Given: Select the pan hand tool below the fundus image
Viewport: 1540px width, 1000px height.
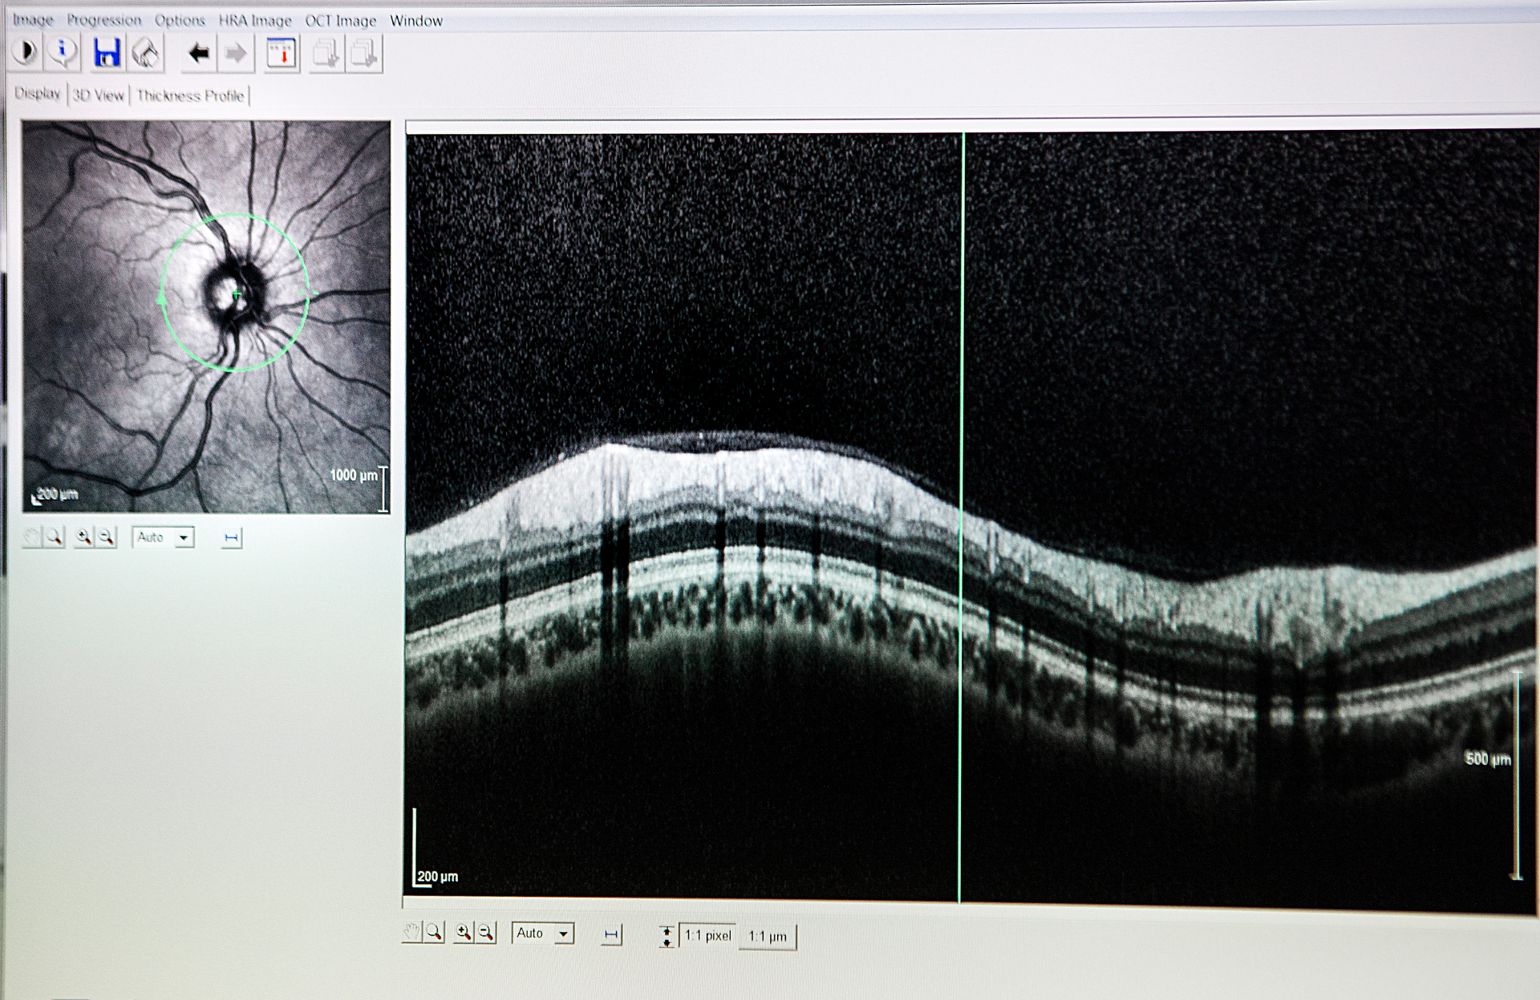Looking at the screenshot, I should [32, 537].
